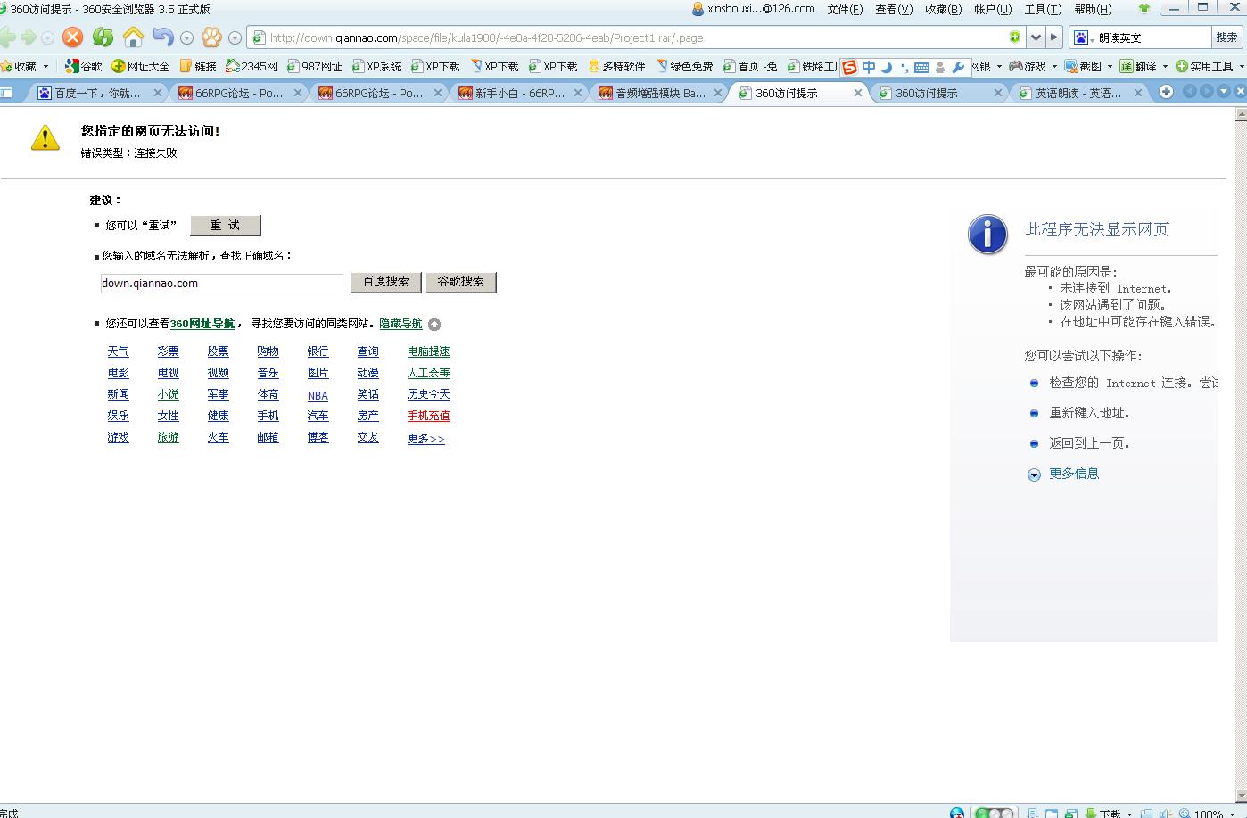Toggle the traffic-light mode switch in status bar
This screenshot has width=1247, height=818.
click(994, 813)
